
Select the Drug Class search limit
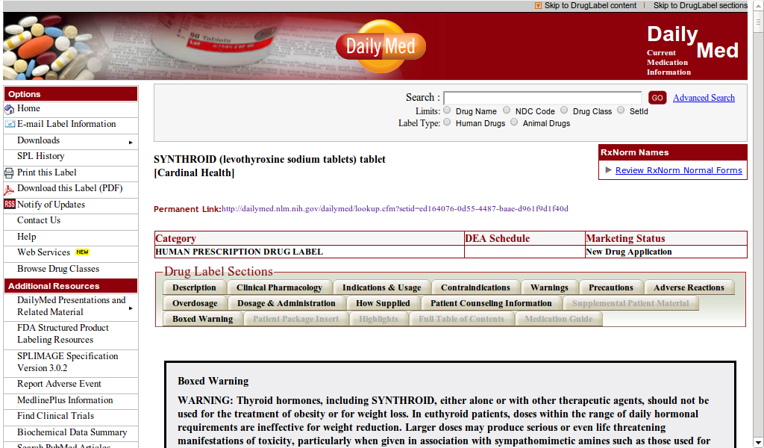564,111
